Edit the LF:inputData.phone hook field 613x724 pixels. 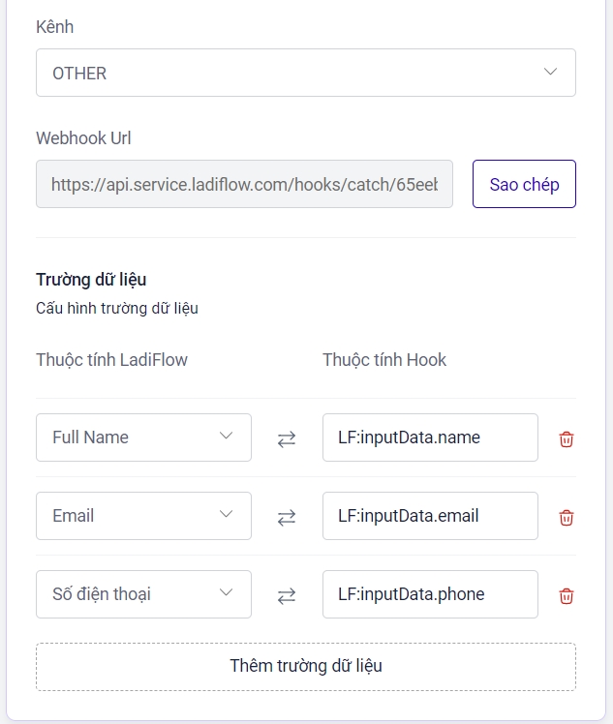point(430,594)
